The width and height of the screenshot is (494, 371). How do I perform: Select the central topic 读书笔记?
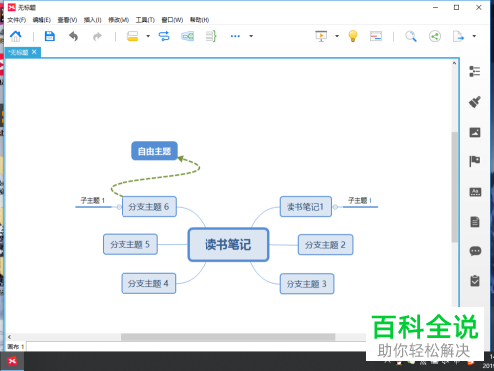[228, 244]
